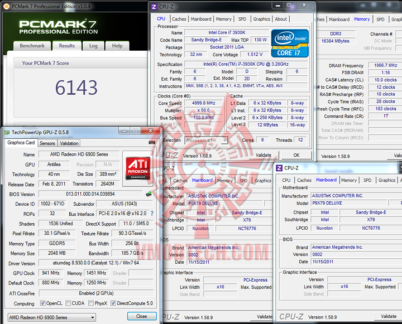Viewport: 402px width, 324px height.
Task: Click the GPU-Z screenshot camera icon
Action: pos(152,142)
